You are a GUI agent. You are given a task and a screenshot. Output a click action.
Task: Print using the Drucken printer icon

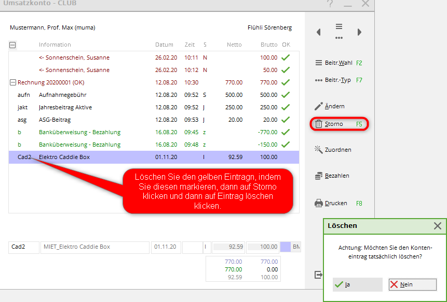[331, 204]
